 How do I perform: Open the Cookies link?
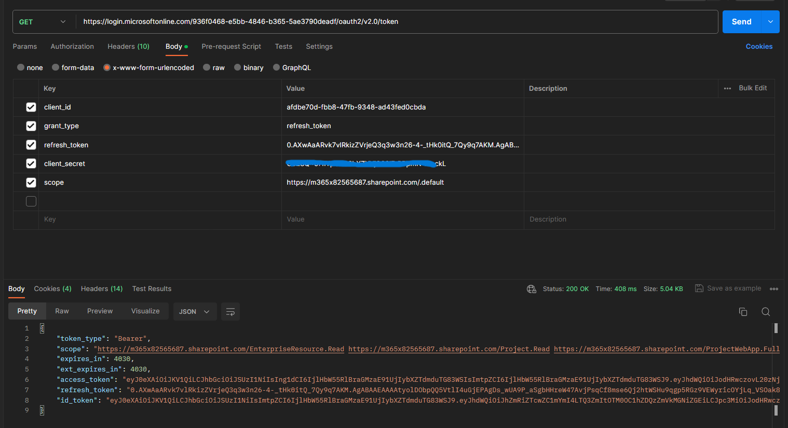click(759, 46)
